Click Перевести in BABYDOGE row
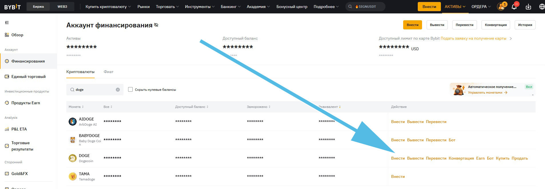 click(436, 140)
